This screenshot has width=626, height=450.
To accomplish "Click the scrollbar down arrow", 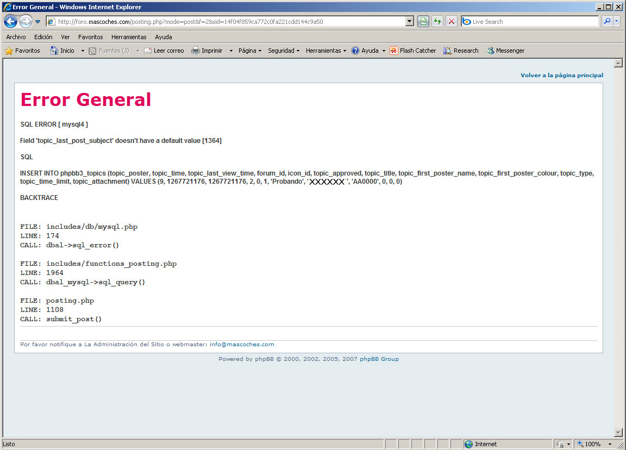I will (618, 433).
